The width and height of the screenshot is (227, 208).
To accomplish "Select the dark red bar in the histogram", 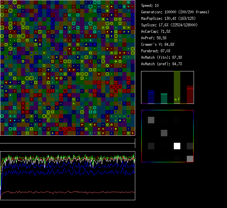I will [x=190, y=95].
